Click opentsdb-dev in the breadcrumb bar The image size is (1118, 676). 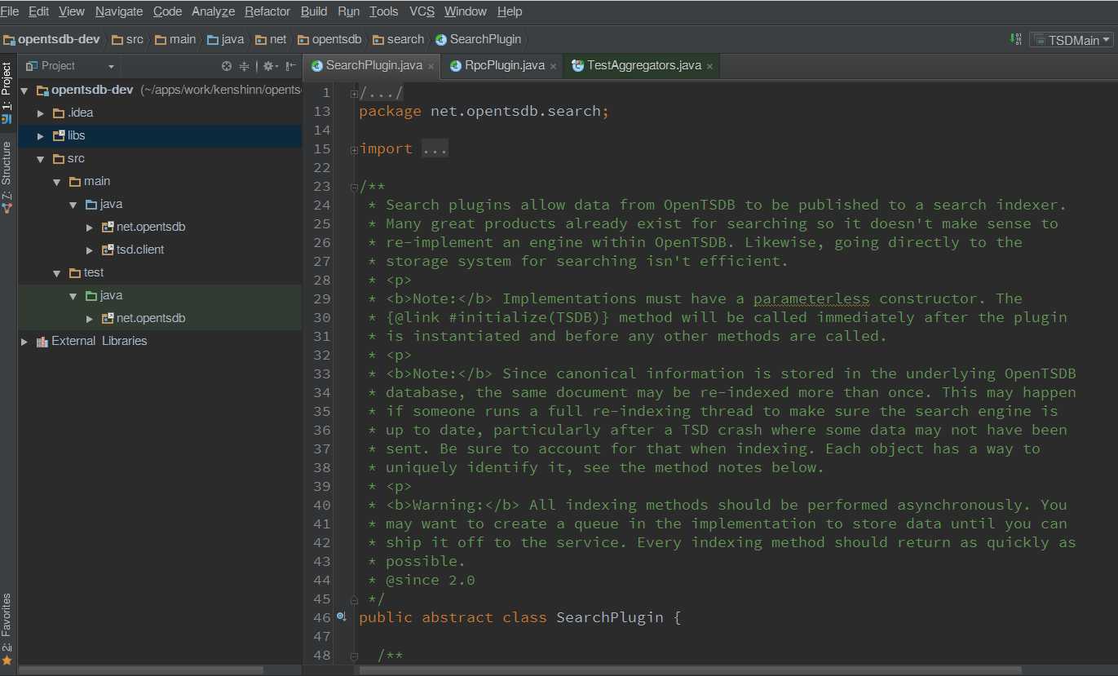[51, 39]
